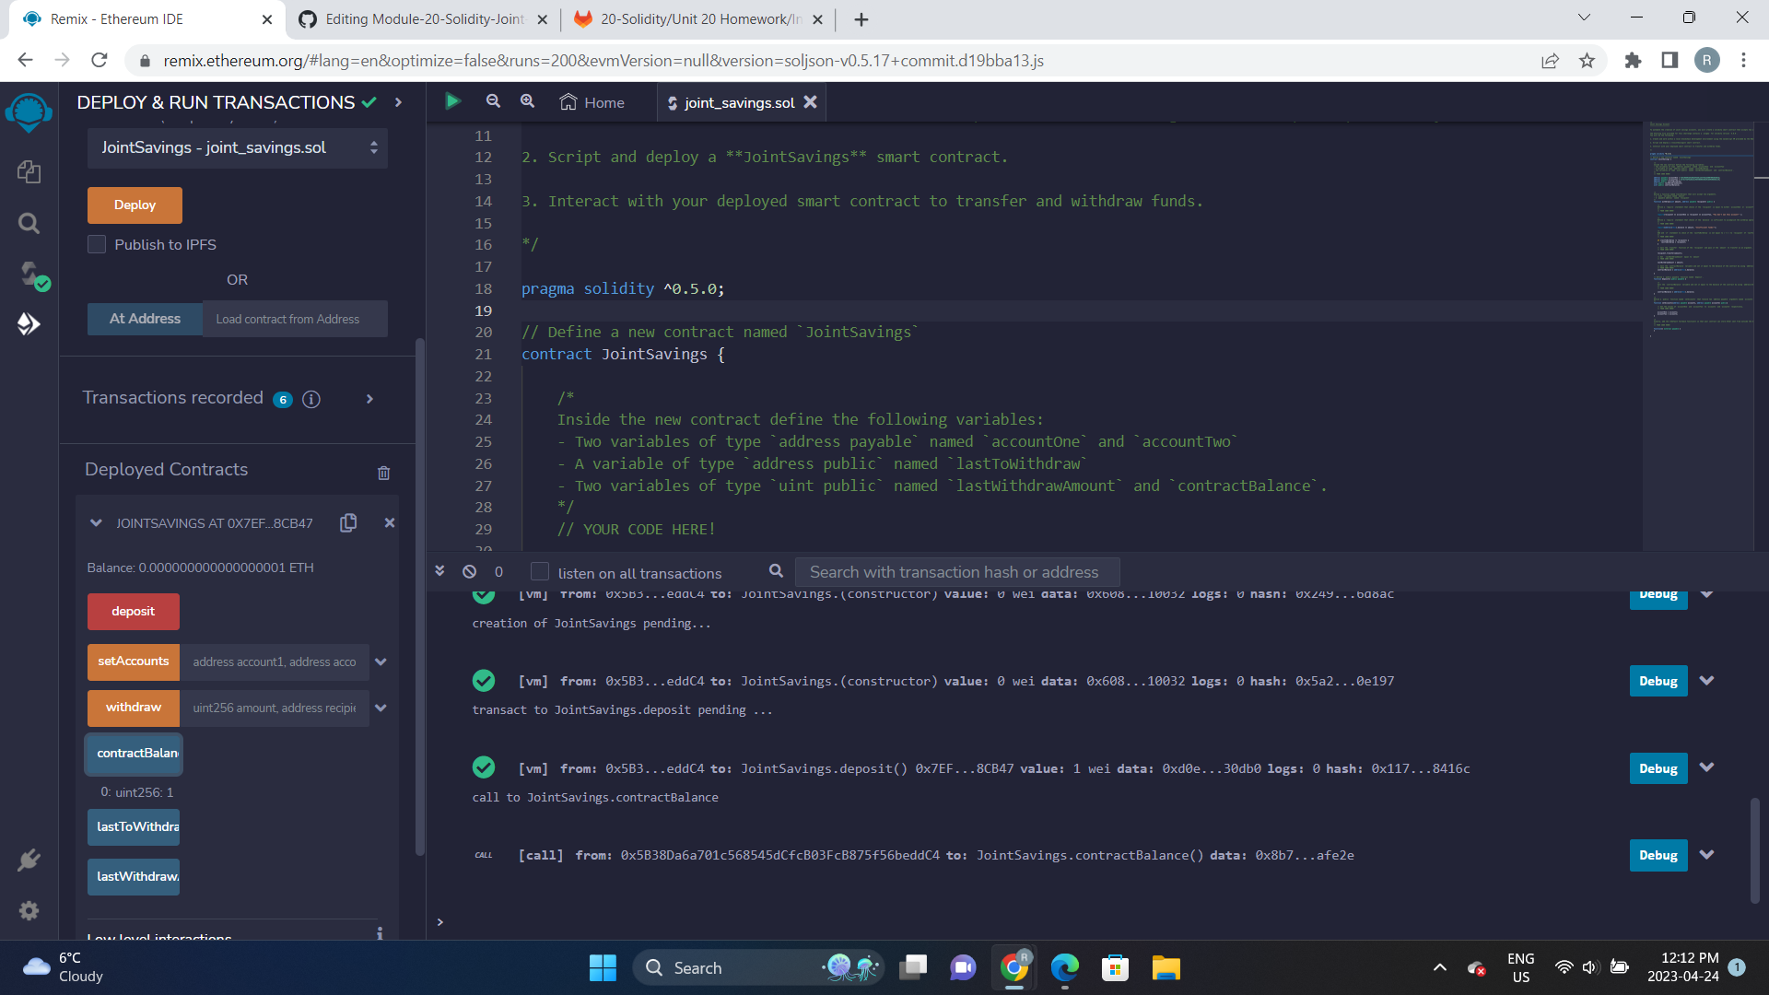Run the script with the green play icon

(x=452, y=101)
